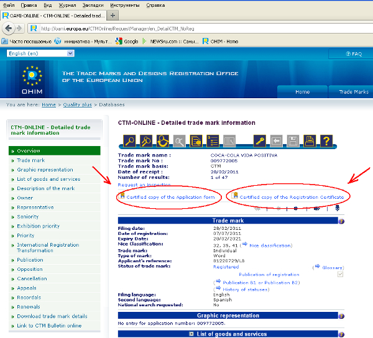Open the English (en) language dropdown
Image resolution: width=373 pixels, height=338 pixels.
[40, 53]
